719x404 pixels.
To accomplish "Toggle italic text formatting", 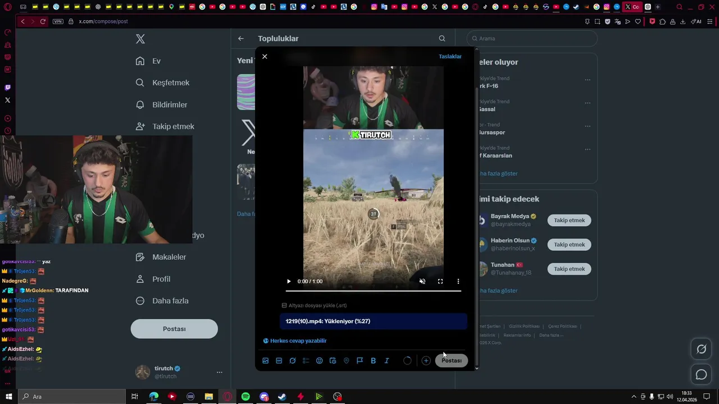I will pyautogui.click(x=387, y=361).
